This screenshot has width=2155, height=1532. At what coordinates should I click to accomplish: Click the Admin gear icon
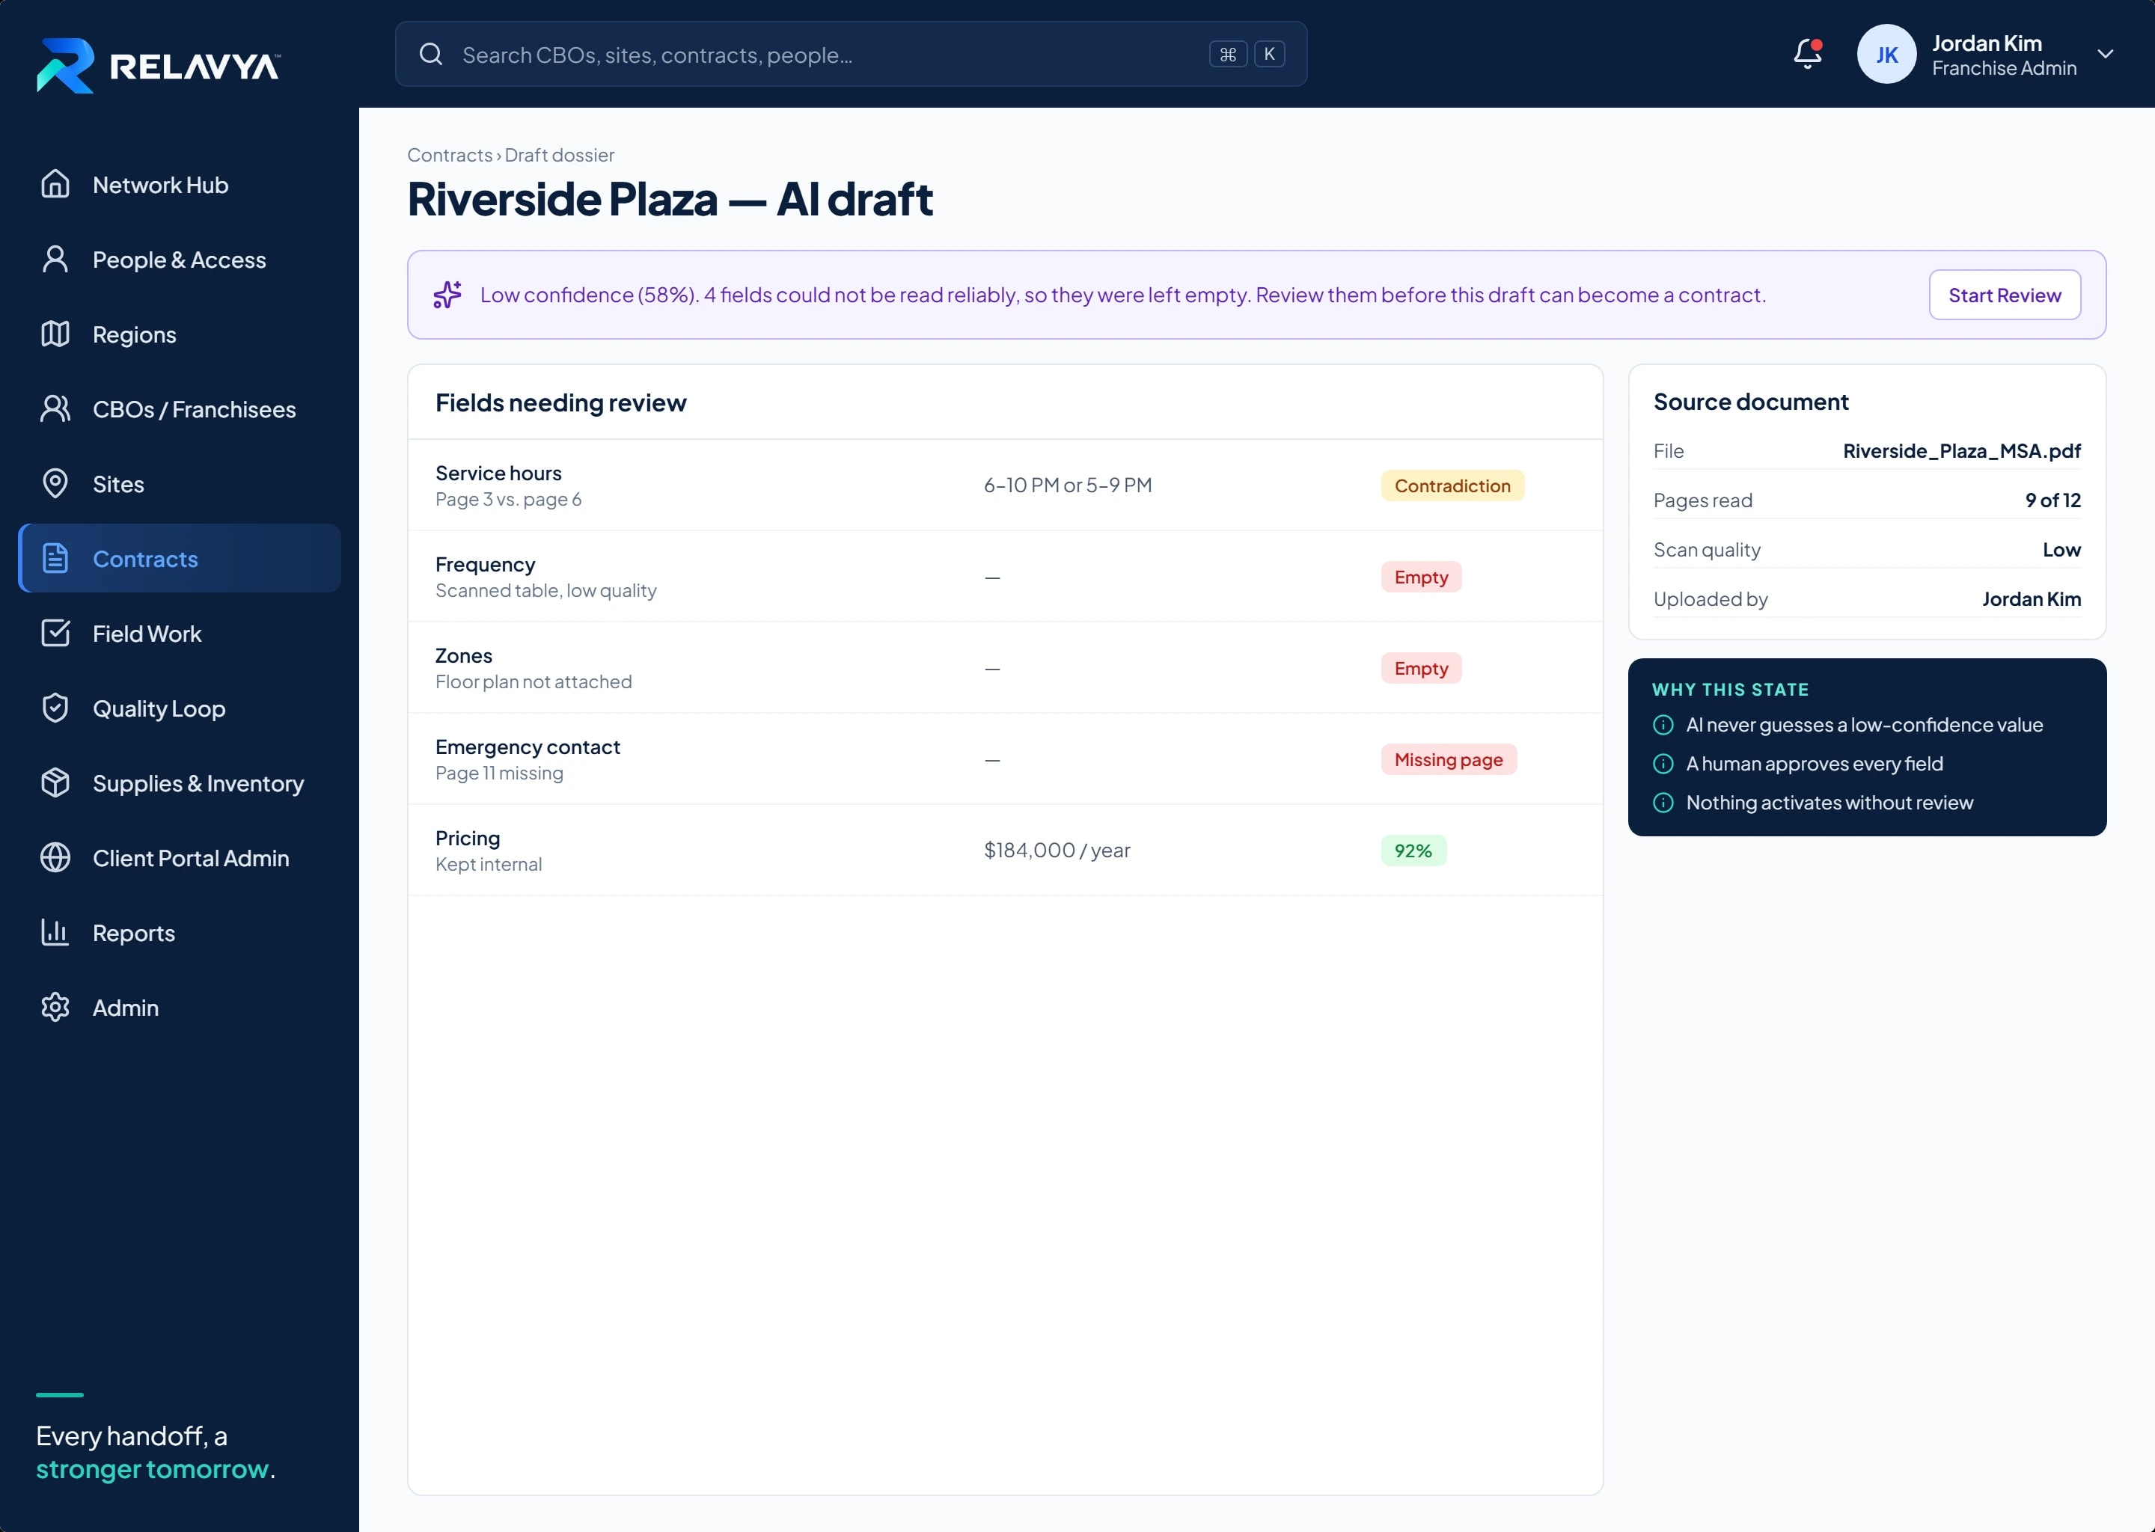click(x=55, y=1007)
